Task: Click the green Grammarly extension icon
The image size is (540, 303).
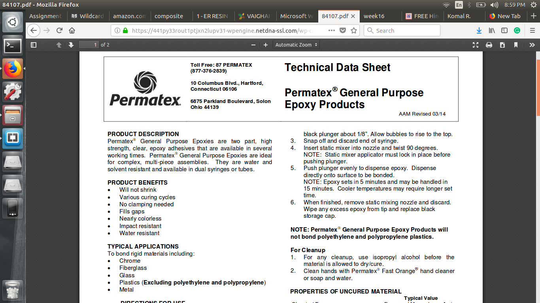Action: (x=517, y=30)
